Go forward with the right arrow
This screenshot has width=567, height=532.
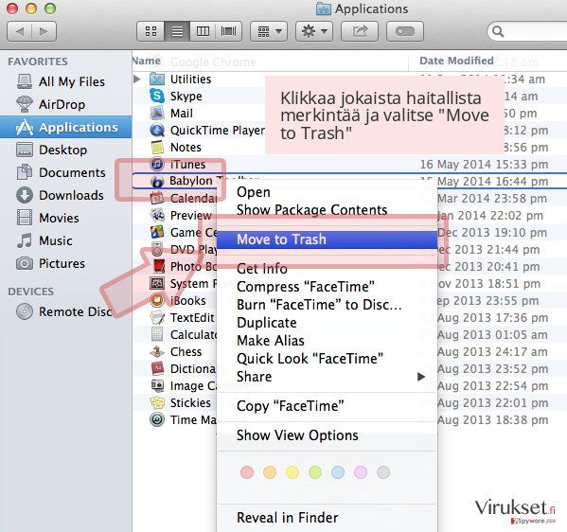click(x=44, y=31)
